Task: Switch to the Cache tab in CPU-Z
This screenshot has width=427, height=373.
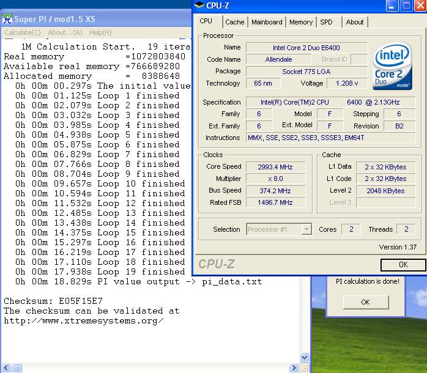Action: [235, 22]
